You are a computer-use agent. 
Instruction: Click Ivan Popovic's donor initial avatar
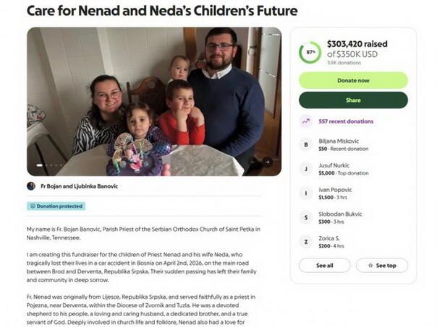(x=305, y=193)
